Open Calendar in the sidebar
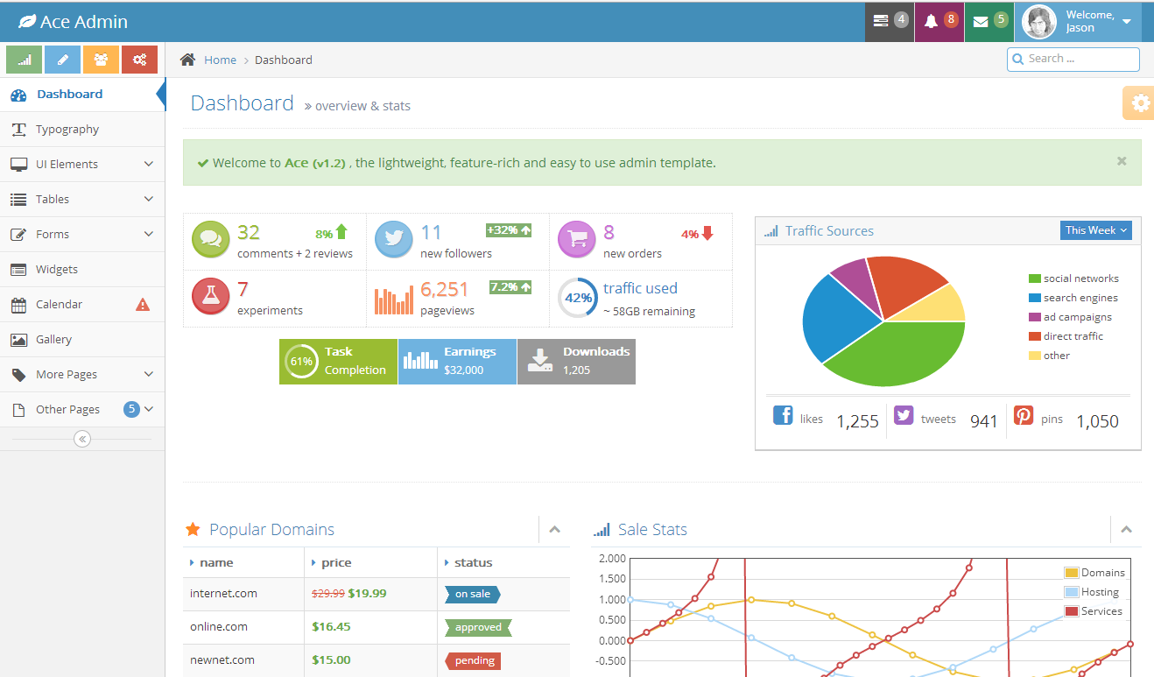The image size is (1154, 677). [82, 304]
